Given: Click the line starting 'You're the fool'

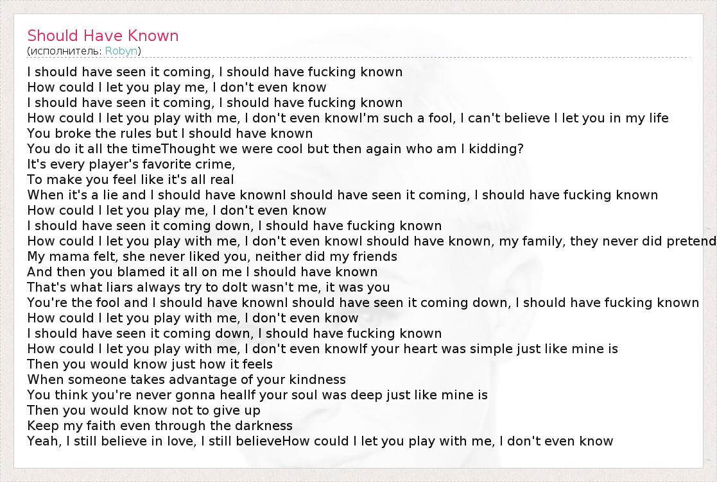Looking at the screenshot, I should tap(363, 303).
